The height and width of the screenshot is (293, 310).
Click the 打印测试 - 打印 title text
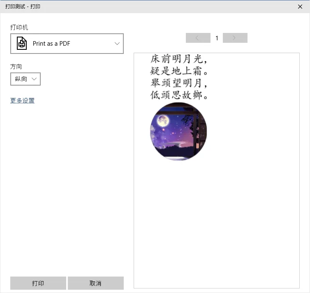(23, 7)
